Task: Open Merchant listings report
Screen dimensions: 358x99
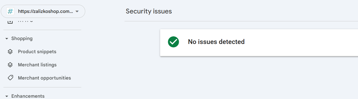Action: pyautogui.click(x=37, y=65)
